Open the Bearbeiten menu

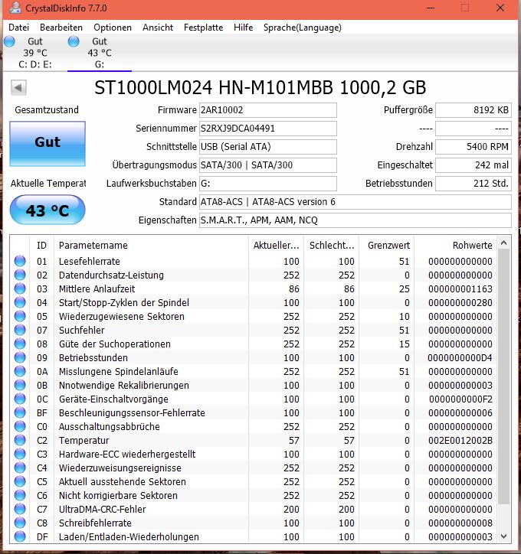pos(61,28)
